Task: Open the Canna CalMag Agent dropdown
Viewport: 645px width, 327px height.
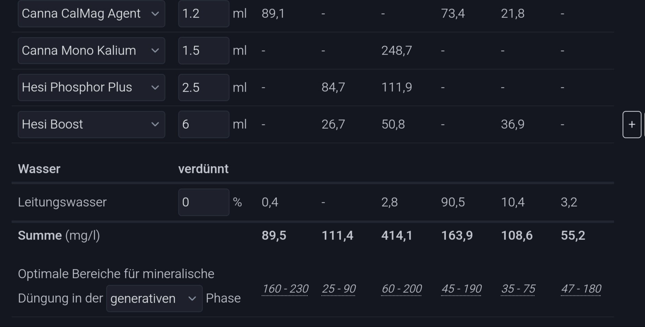Action: tap(91, 14)
